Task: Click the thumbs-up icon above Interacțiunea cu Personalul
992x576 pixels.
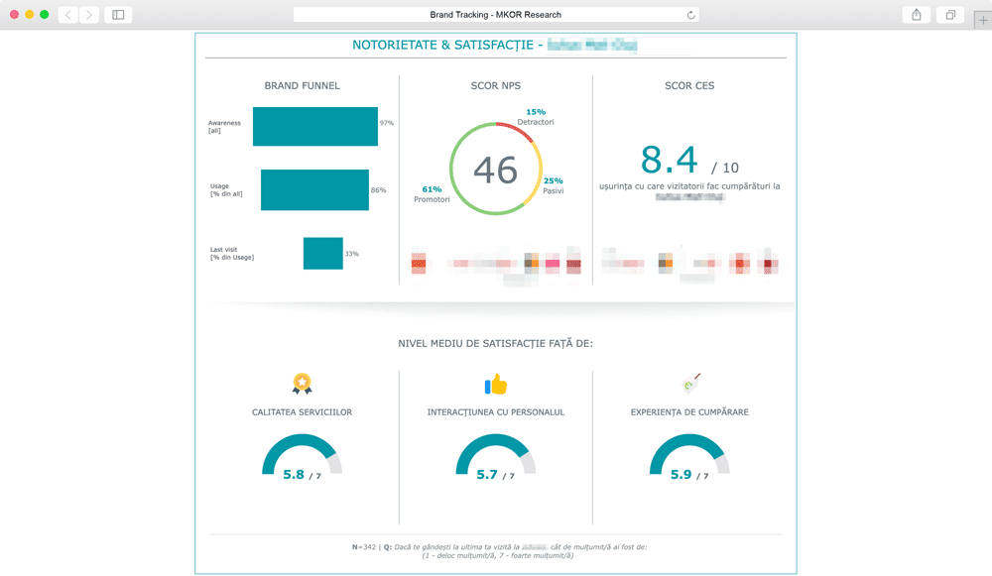Action: [x=496, y=384]
